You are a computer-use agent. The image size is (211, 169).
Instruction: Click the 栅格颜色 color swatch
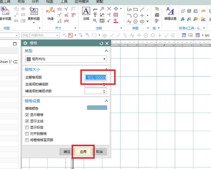pos(97,108)
